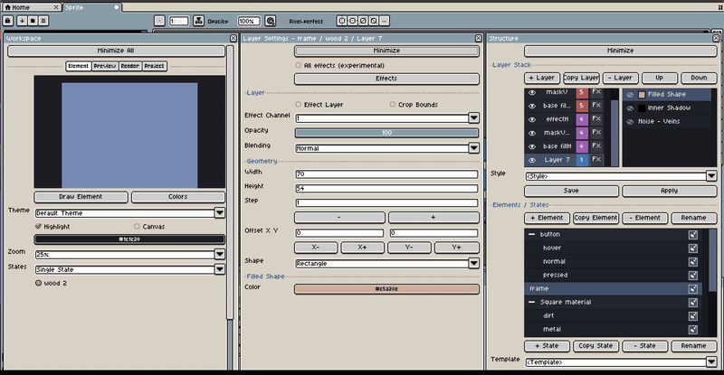Click the edit icon on the dirt state row
Image resolution: width=724 pixels, height=375 pixels.
[692, 316]
